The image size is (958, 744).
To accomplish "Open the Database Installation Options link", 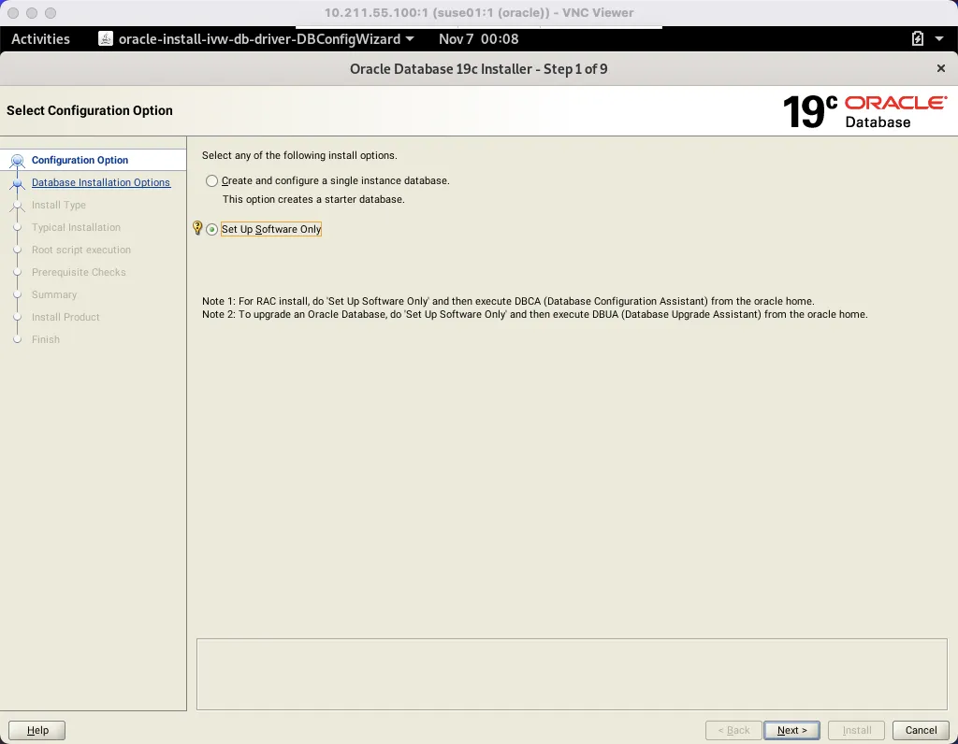I will pos(101,182).
